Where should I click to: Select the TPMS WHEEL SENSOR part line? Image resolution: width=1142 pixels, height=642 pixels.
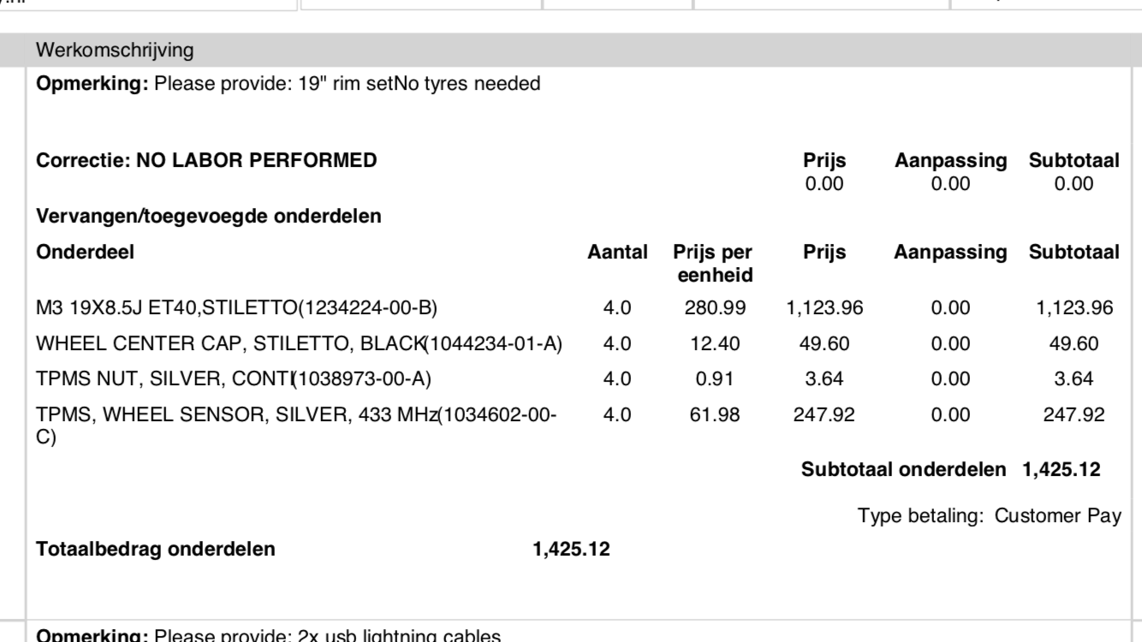tap(296, 415)
